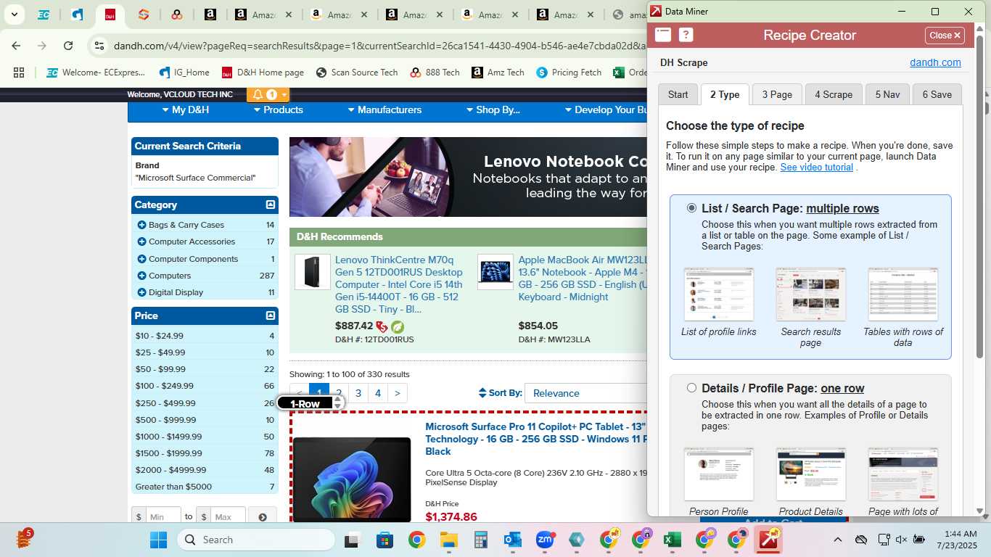Image resolution: width=991 pixels, height=557 pixels.
Task: Close the Recipe Creator panel
Action: coord(945,35)
